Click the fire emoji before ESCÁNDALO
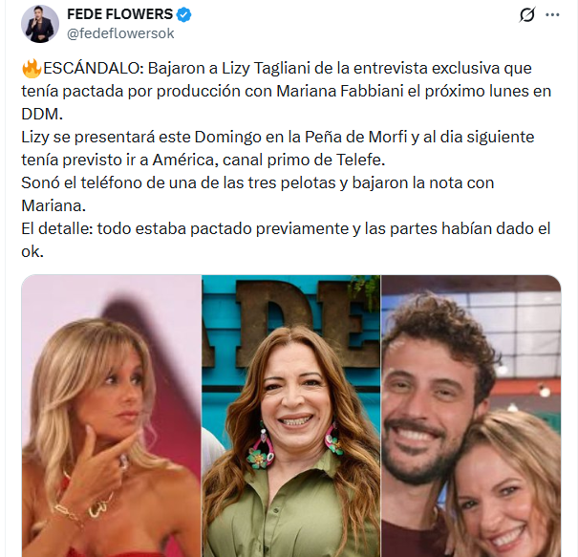 (32, 68)
